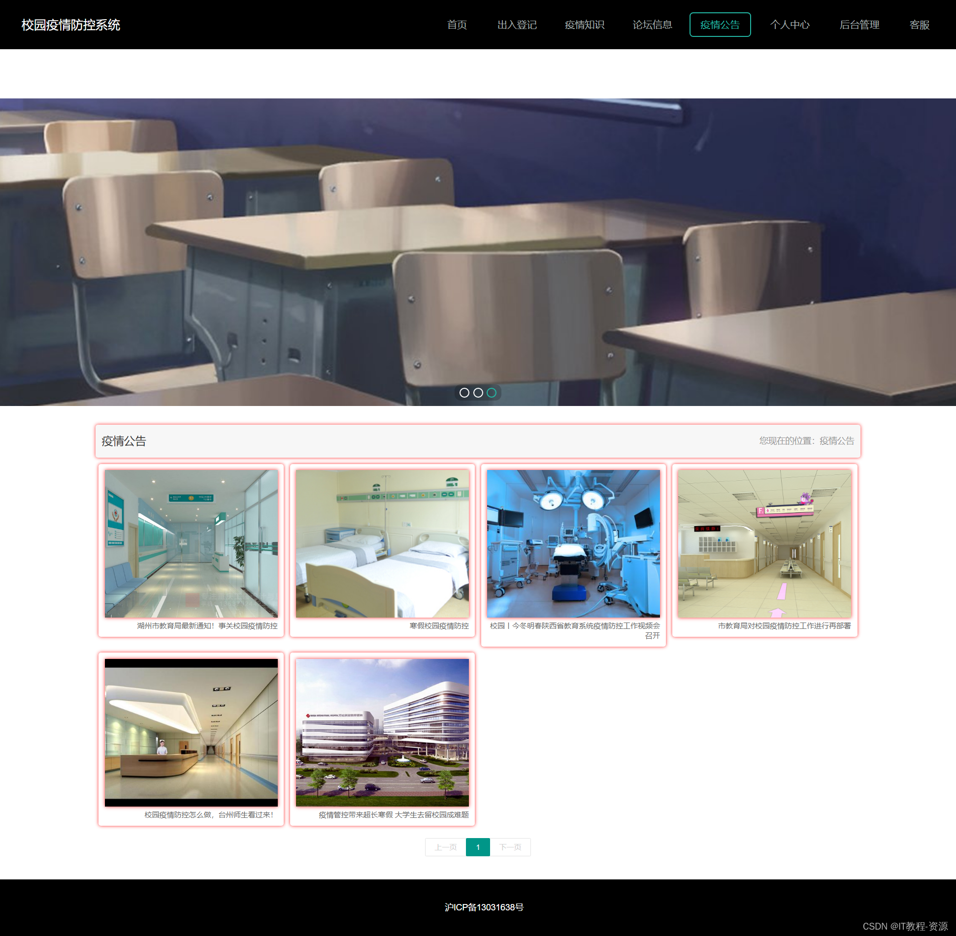The image size is (956, 936).
Task: Open reception desk thumbnail 台州师生看过来
Action: coord(191,732)
